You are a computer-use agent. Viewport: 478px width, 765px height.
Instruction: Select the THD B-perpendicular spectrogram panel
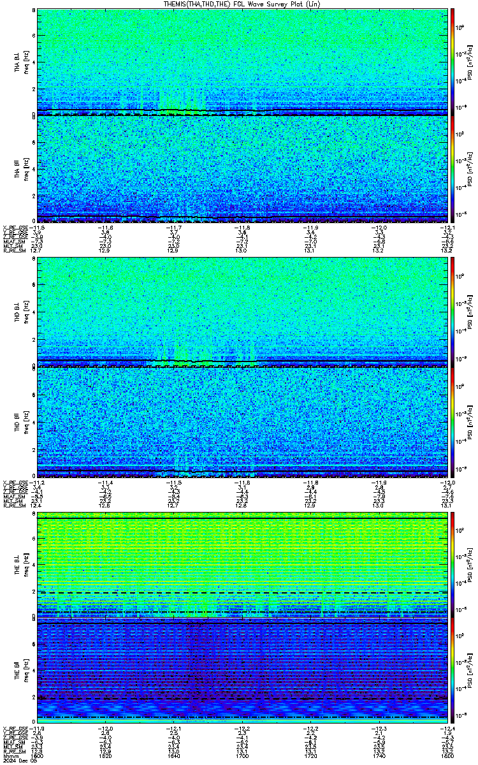tap(242, 312)
